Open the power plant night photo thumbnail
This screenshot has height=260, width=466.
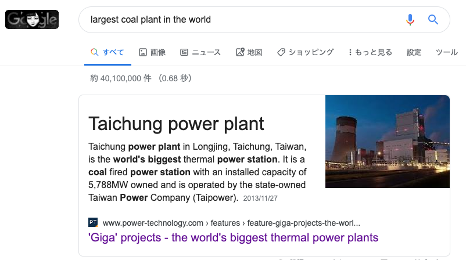[x=388, y=142]
